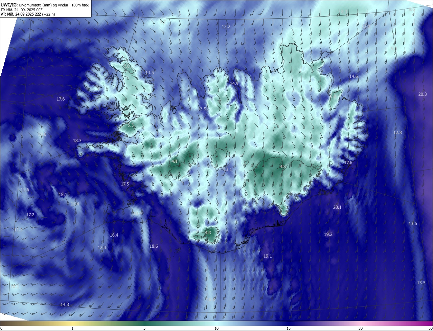Click the 17.5 value in the southwest
The width and height of the screenshot is (433, 331).
tap(125, 184)
